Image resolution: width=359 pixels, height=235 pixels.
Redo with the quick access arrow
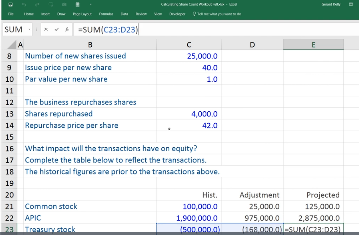click(x=37, y=4)
